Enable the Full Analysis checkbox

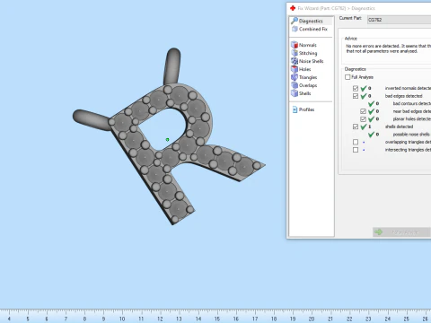coord(347,77)
